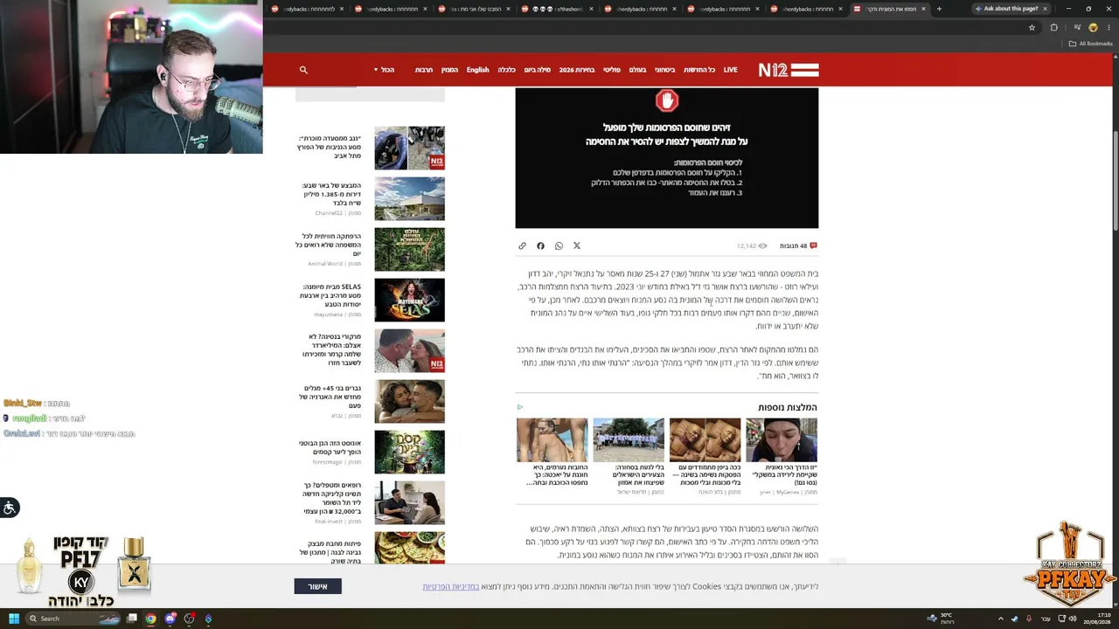Share article on WhatsApp
The width and height of the screenshot is (1119, 629).
coord(559,246)
